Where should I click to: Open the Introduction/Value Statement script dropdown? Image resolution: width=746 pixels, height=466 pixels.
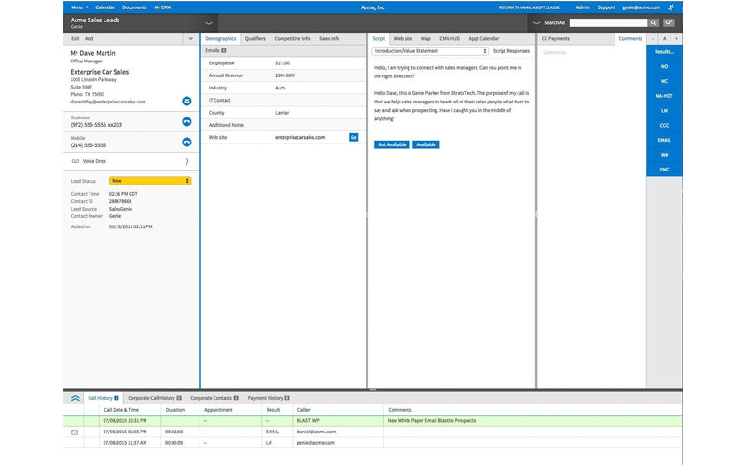pos(430,51)
